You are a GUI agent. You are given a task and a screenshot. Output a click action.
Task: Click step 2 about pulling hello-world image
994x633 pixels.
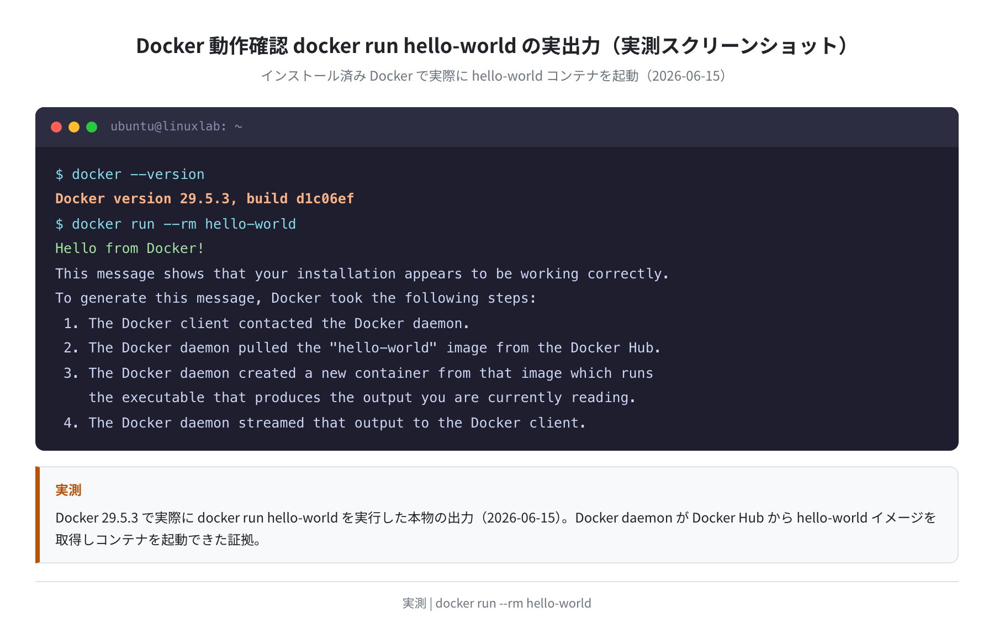pos(362,348)
